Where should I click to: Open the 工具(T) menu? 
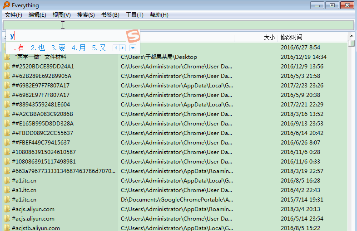point(134,15)
